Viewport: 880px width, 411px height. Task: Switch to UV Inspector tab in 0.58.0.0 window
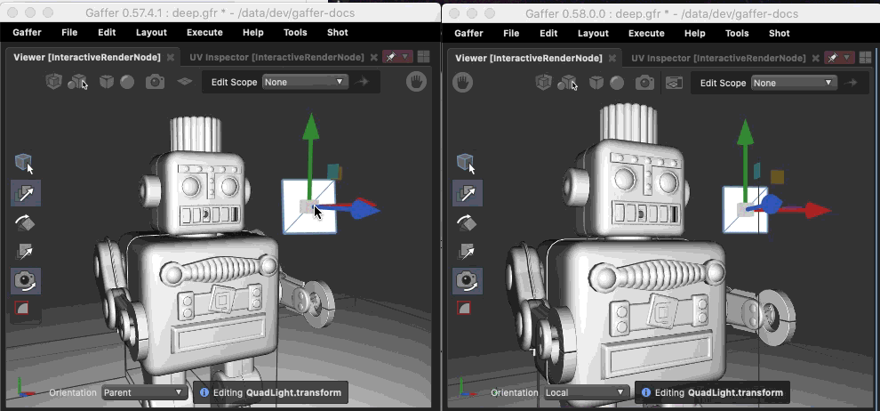718,58
